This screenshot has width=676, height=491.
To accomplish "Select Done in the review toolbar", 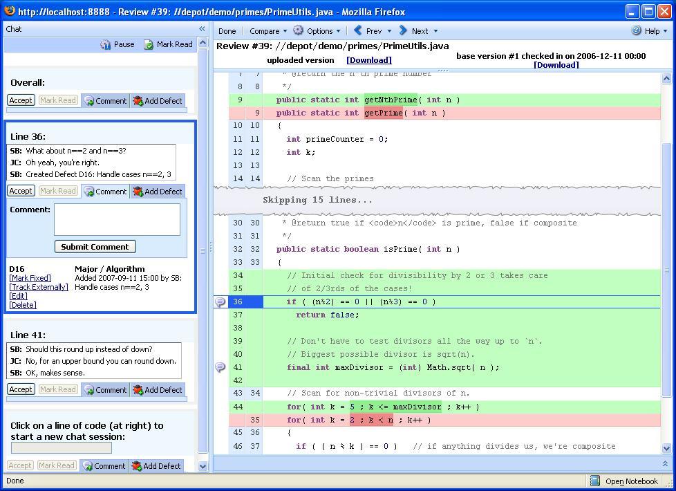I will [x=227, y=30].
